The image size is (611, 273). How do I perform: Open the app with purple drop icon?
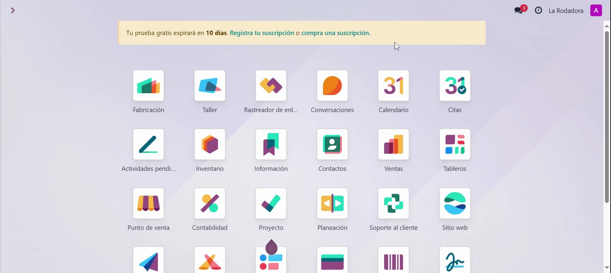271,260
